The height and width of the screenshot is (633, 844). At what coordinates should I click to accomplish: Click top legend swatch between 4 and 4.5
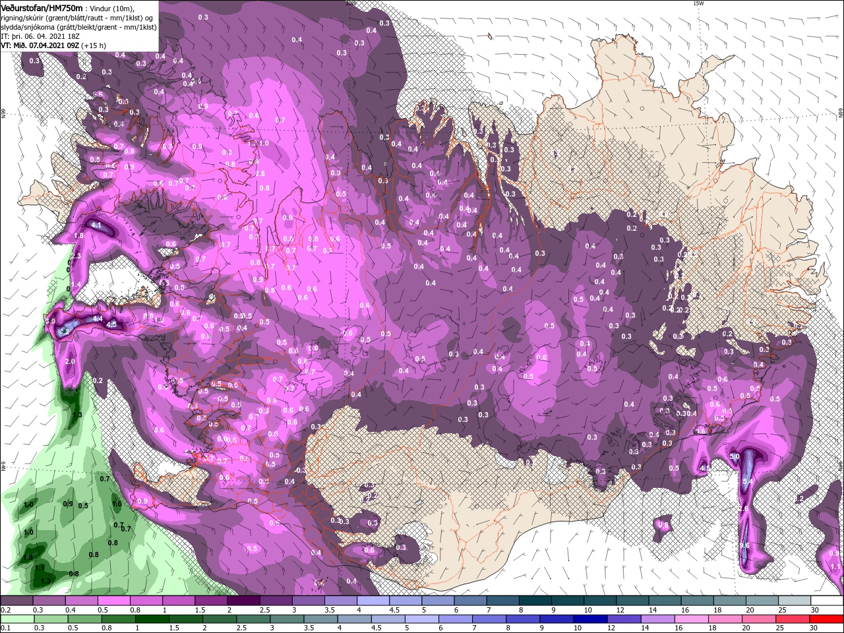(x=373, y=601)
